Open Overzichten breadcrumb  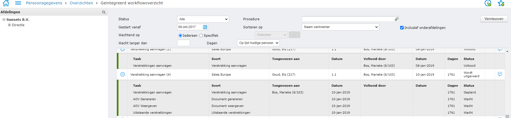click(x=81, y=3)
